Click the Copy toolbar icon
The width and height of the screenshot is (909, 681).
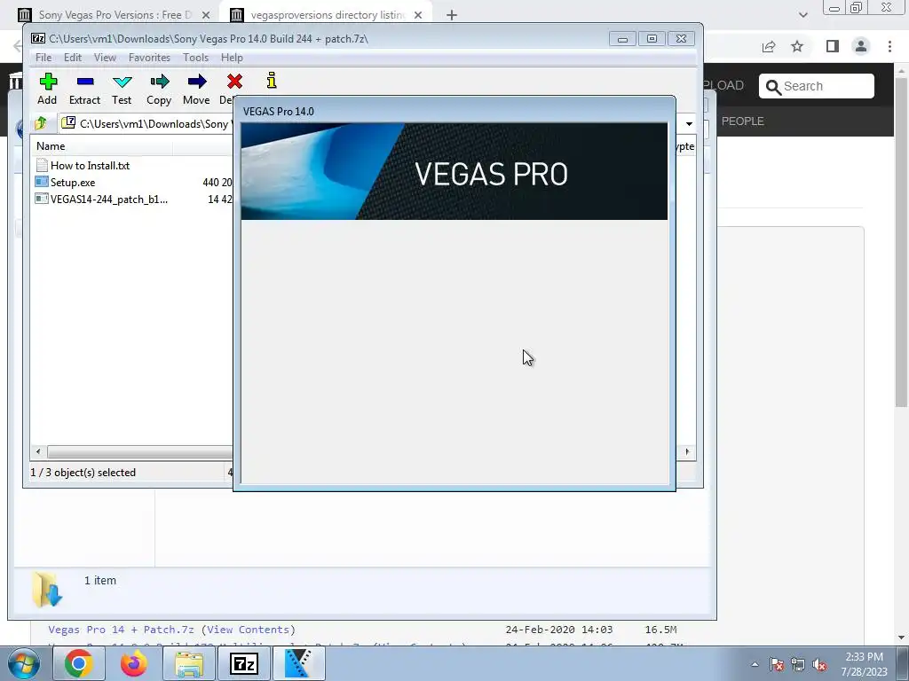[159, 89]
